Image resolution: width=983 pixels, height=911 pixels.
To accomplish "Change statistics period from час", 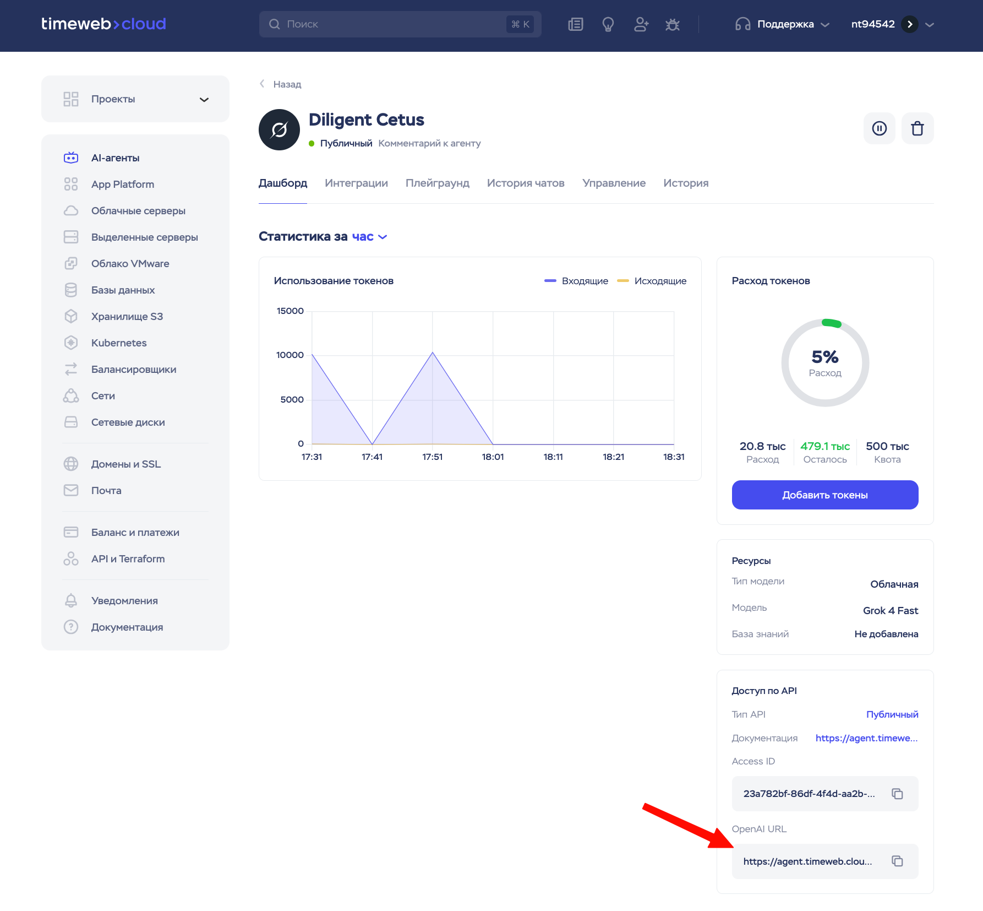I will [x=369, y=237].
